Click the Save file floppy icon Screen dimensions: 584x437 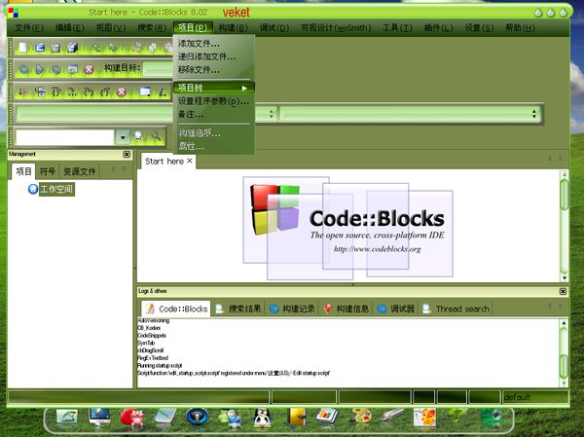[55, 48]
